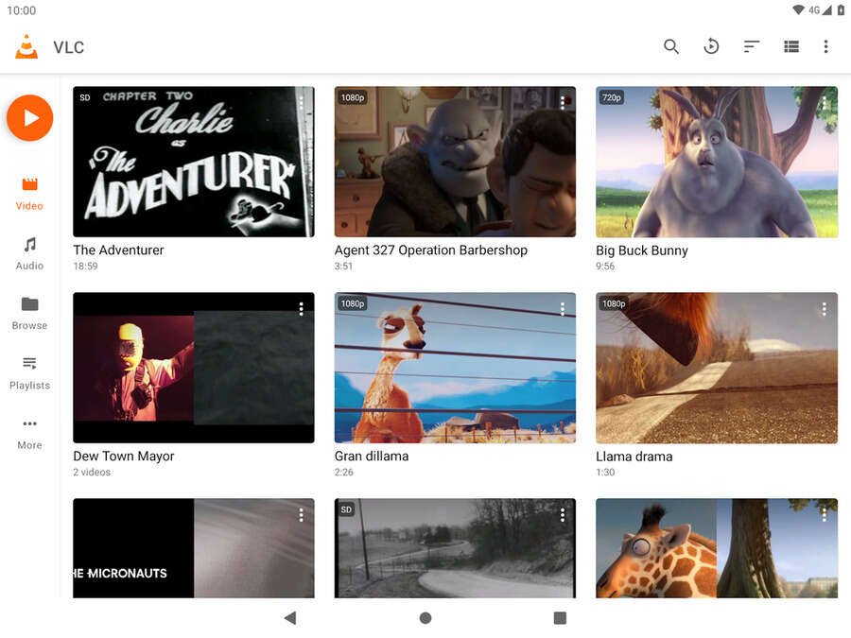Open the More section in the sidebar
This screenshot has width=851, height=638.
28,433
